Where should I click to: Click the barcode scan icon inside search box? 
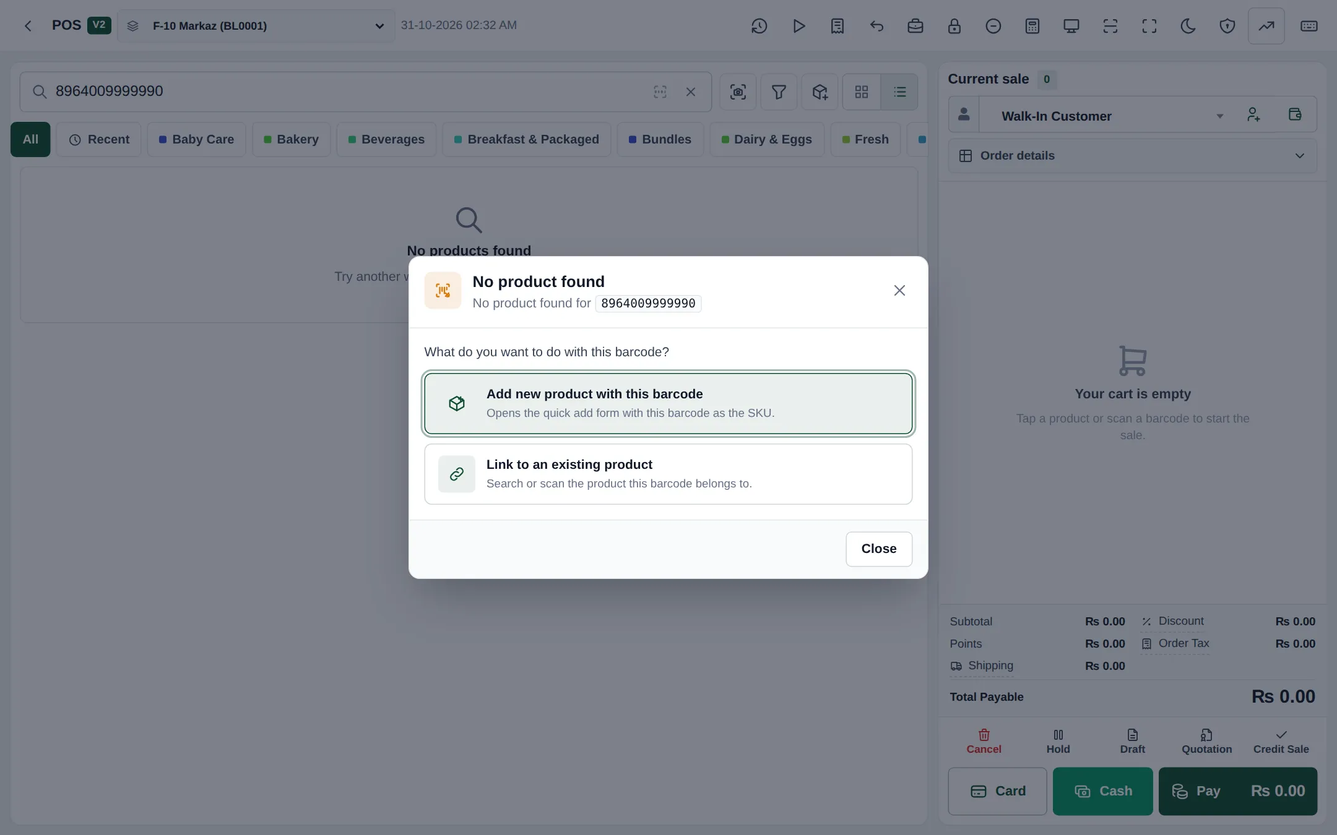tap(660, 92)
